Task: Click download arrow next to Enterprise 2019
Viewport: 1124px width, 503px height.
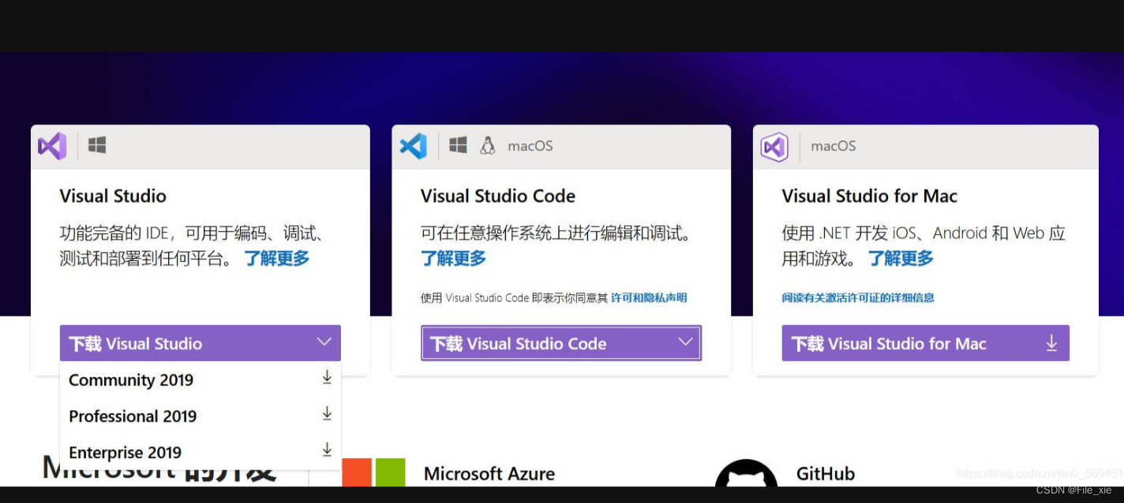Action: pyautogui.click(x=327, y=450)
